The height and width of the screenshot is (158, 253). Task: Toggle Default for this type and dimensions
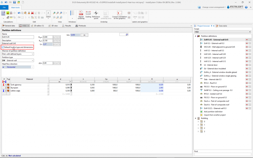[x=3, y=47]
